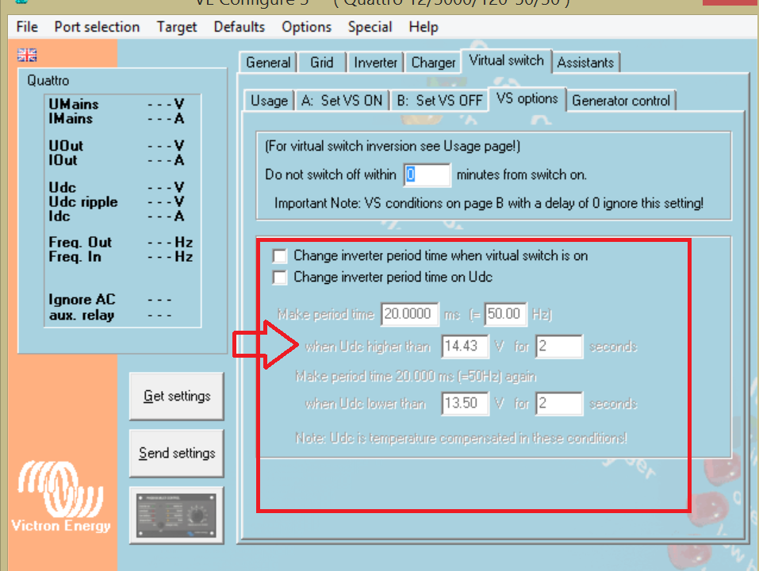Click the aux. relay status label

(82, 316)
